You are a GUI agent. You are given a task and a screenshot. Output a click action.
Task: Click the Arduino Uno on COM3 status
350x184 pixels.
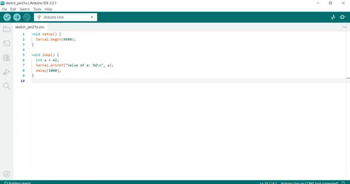click(x=309, y=183)
